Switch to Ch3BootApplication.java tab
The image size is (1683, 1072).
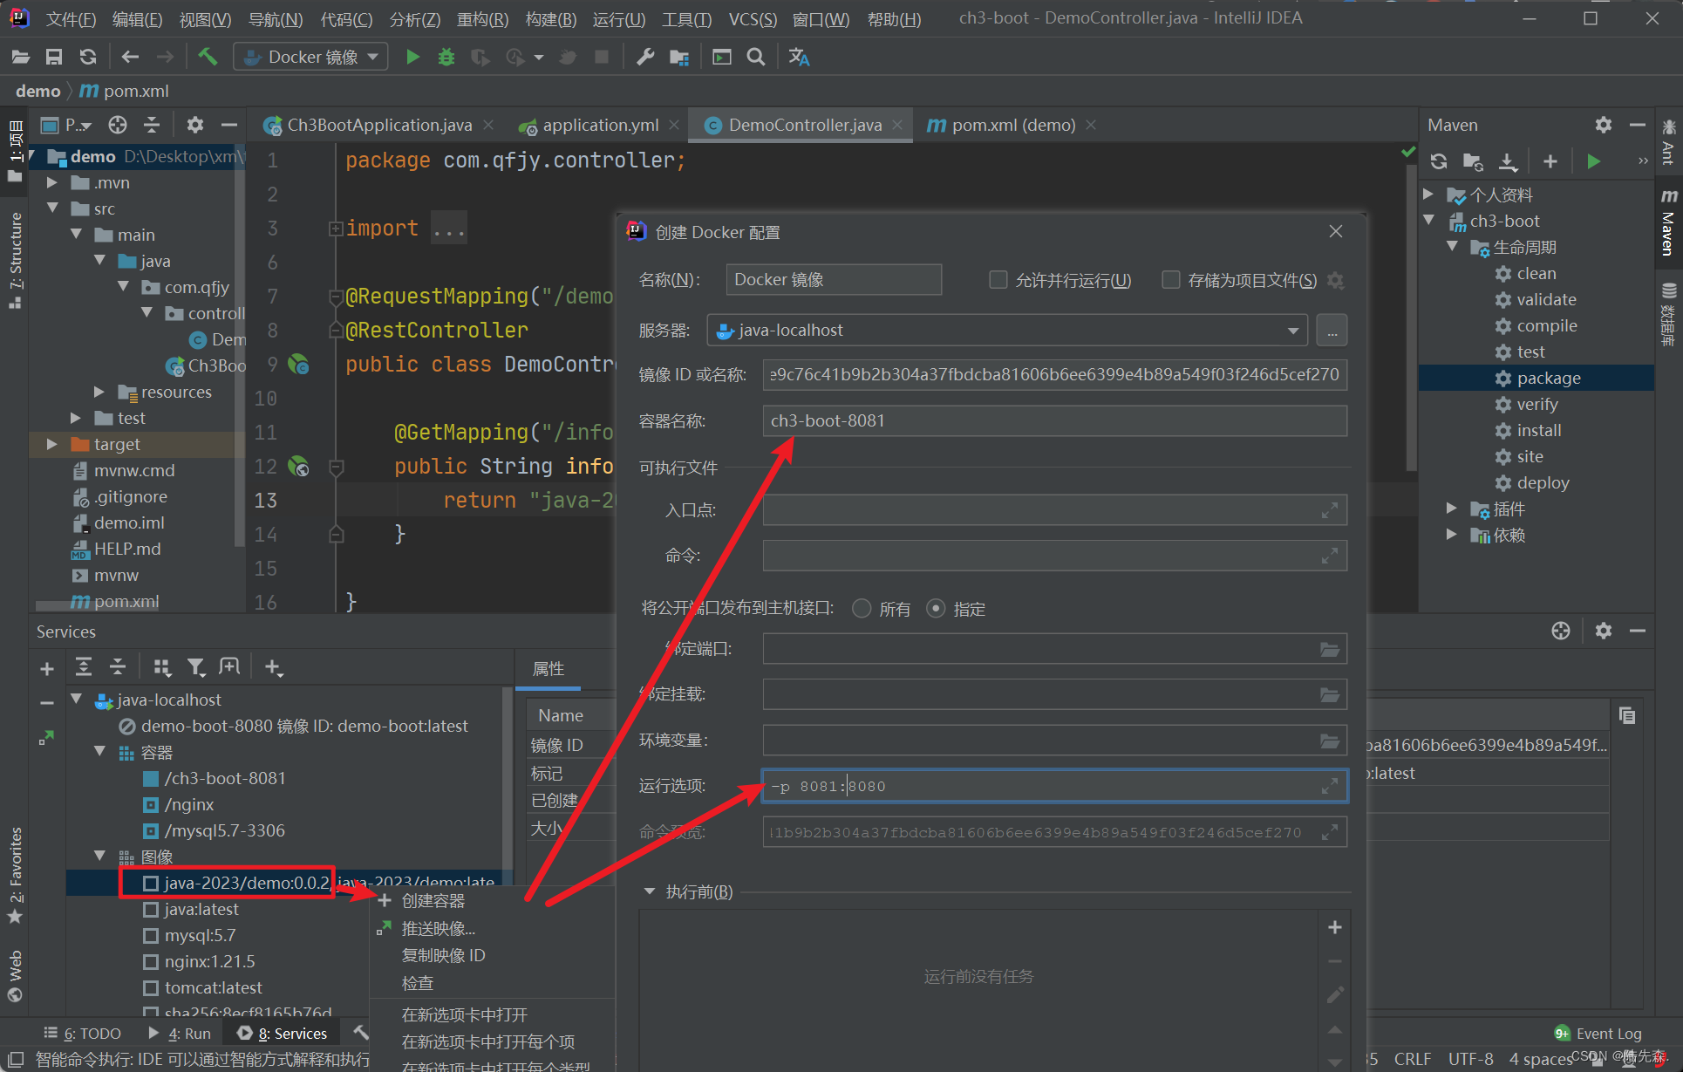[x=379, y=125]
